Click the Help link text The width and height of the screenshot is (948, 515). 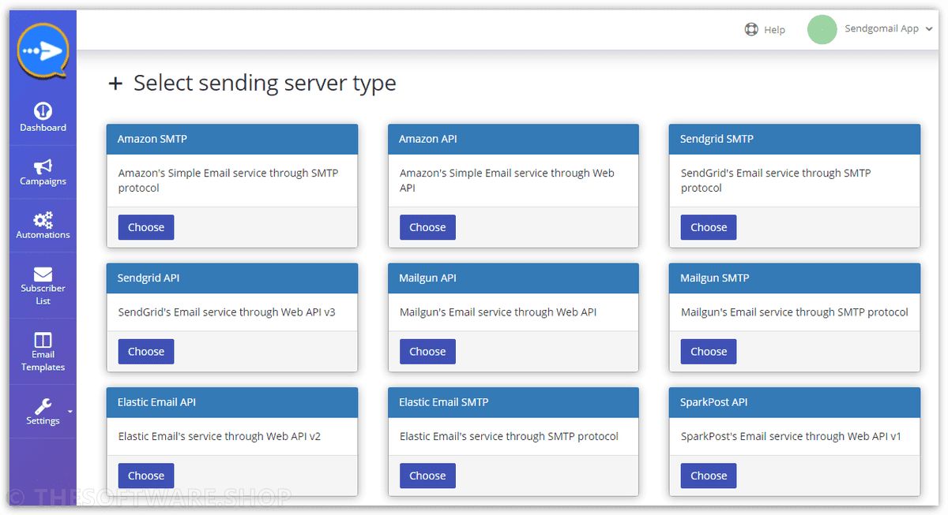pos(774,30)
